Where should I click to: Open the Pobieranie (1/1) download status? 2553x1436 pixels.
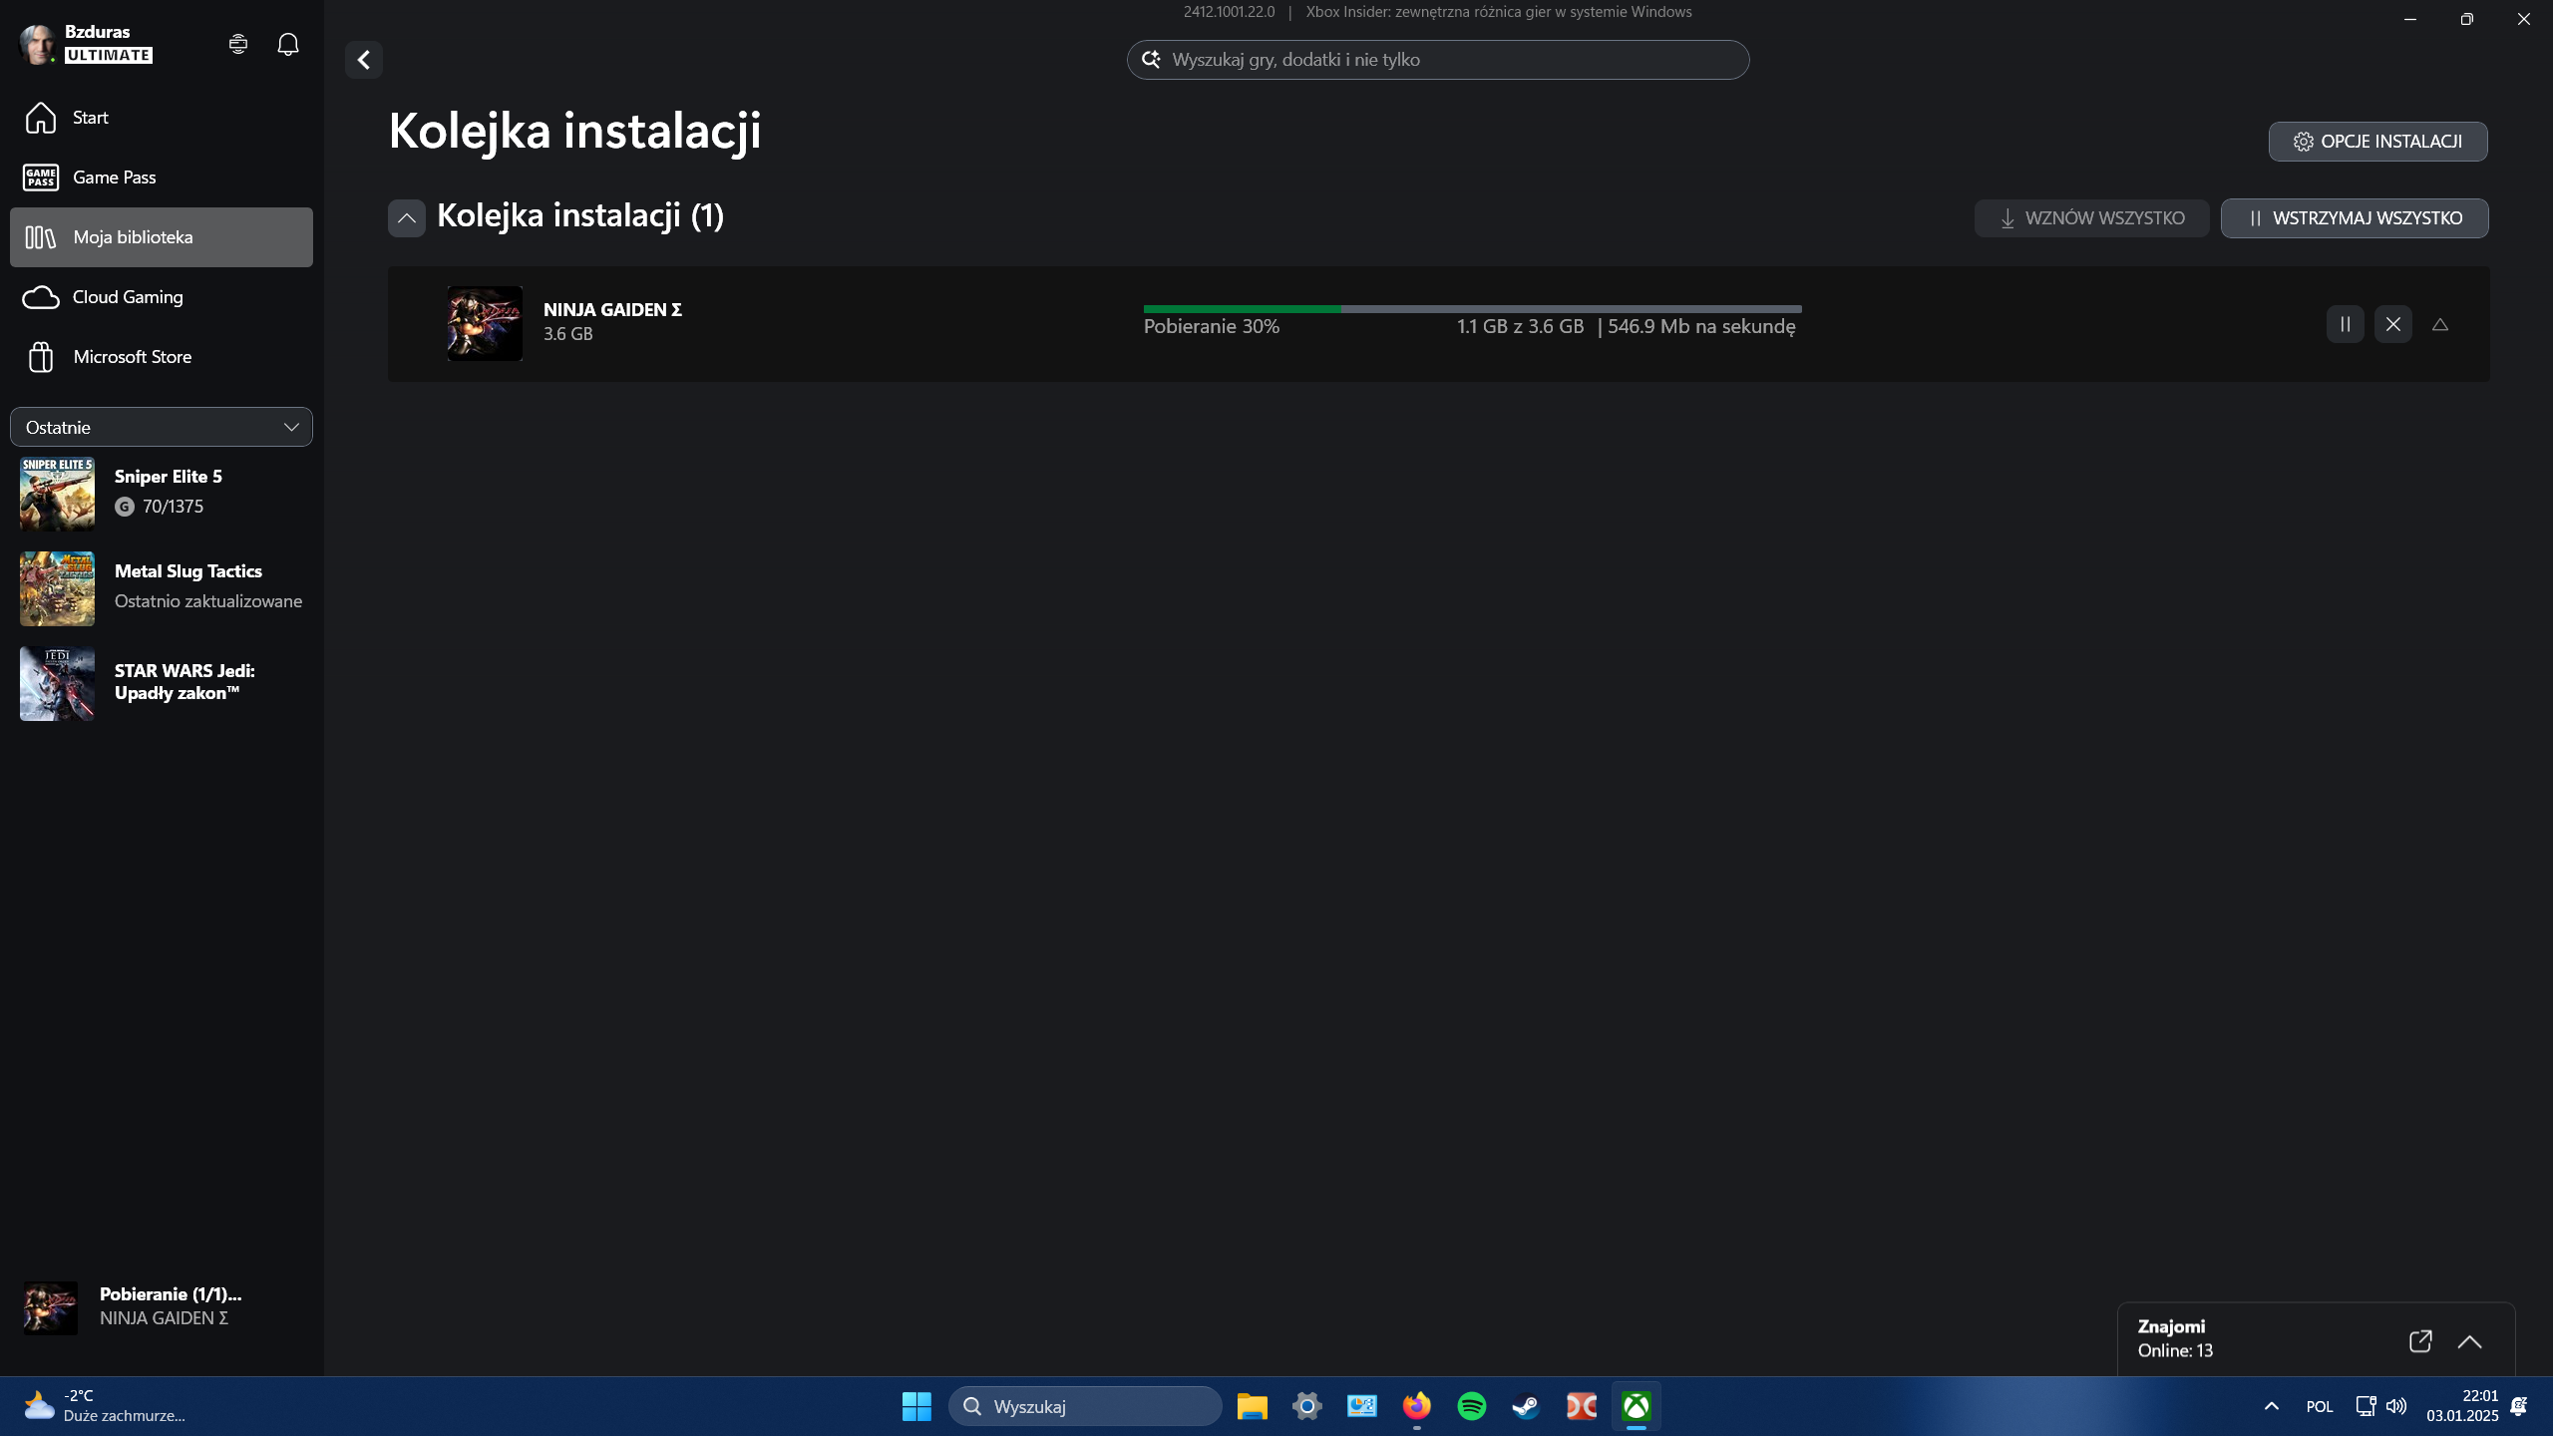click(x=162, y=1307)
